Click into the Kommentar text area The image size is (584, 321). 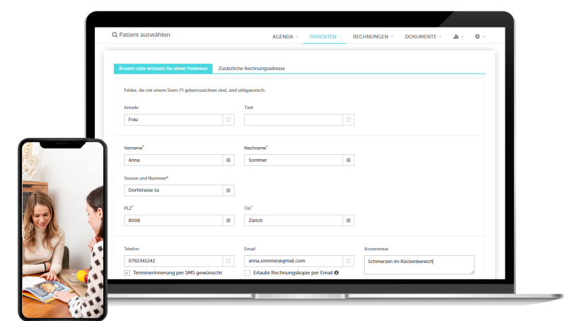pyautogui.click(x=419, y=265)
